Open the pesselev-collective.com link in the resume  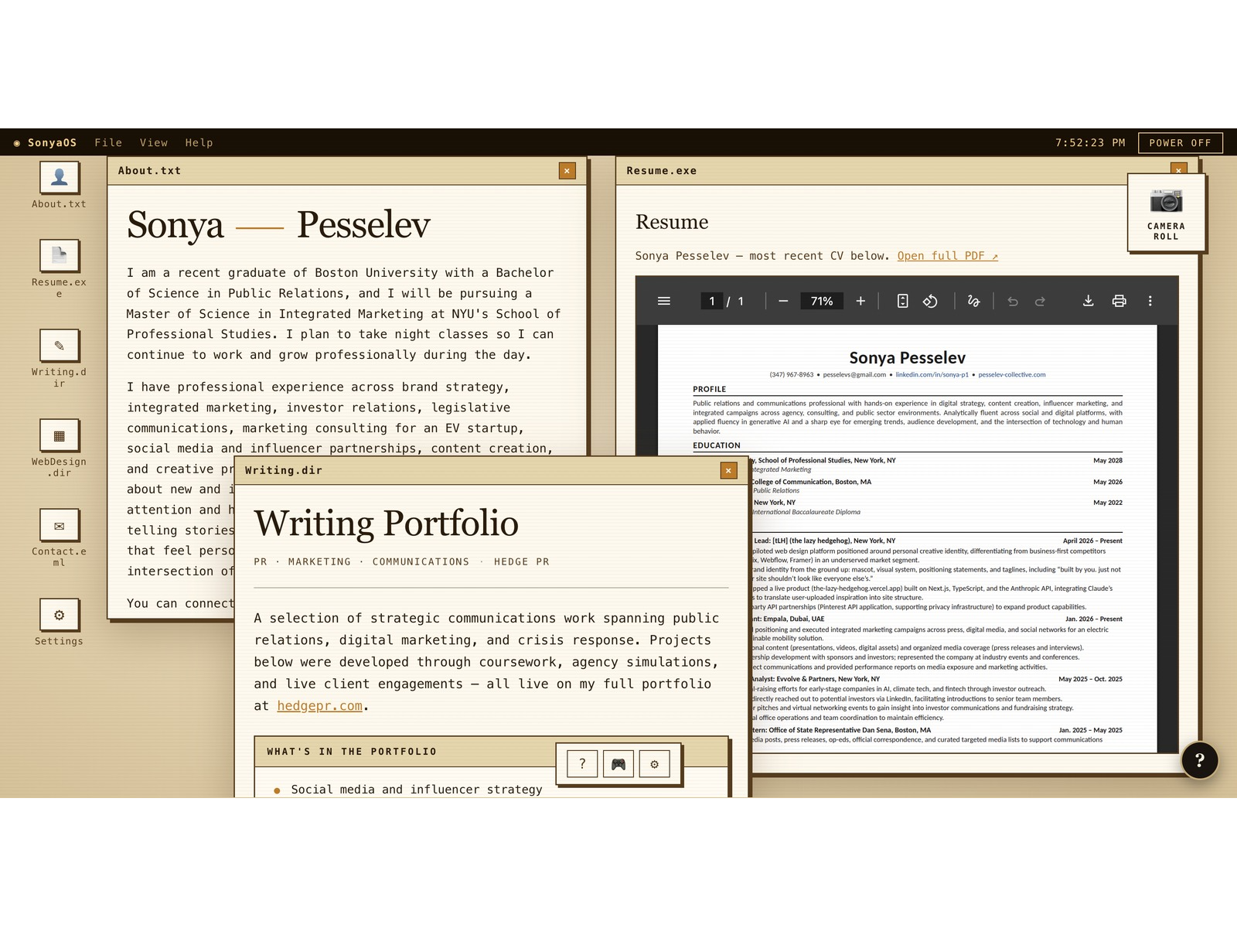click(x=1012, y=374)
